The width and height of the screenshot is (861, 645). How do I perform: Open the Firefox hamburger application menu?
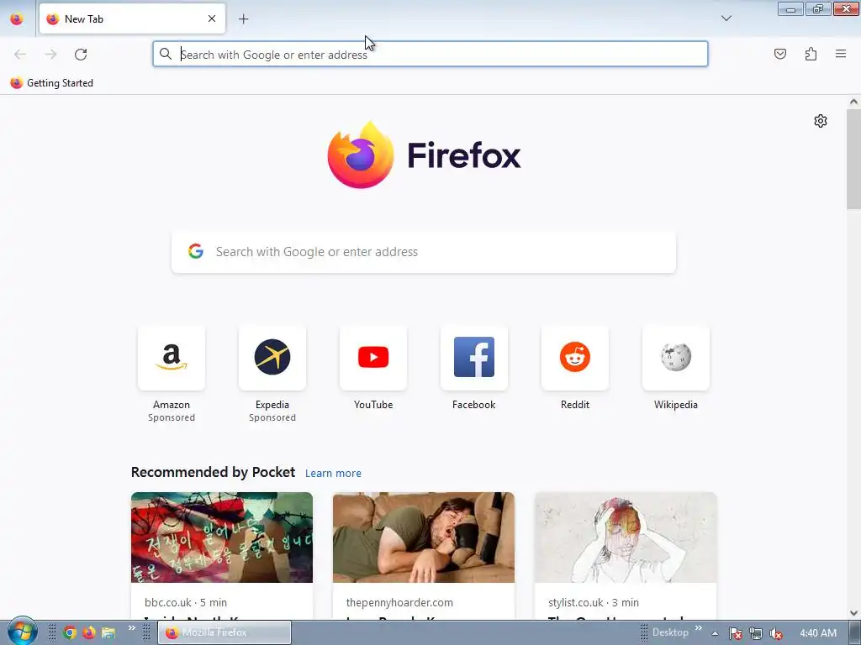(841, 54)
